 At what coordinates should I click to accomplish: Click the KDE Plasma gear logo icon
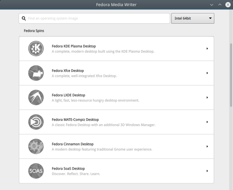point(36,48)
